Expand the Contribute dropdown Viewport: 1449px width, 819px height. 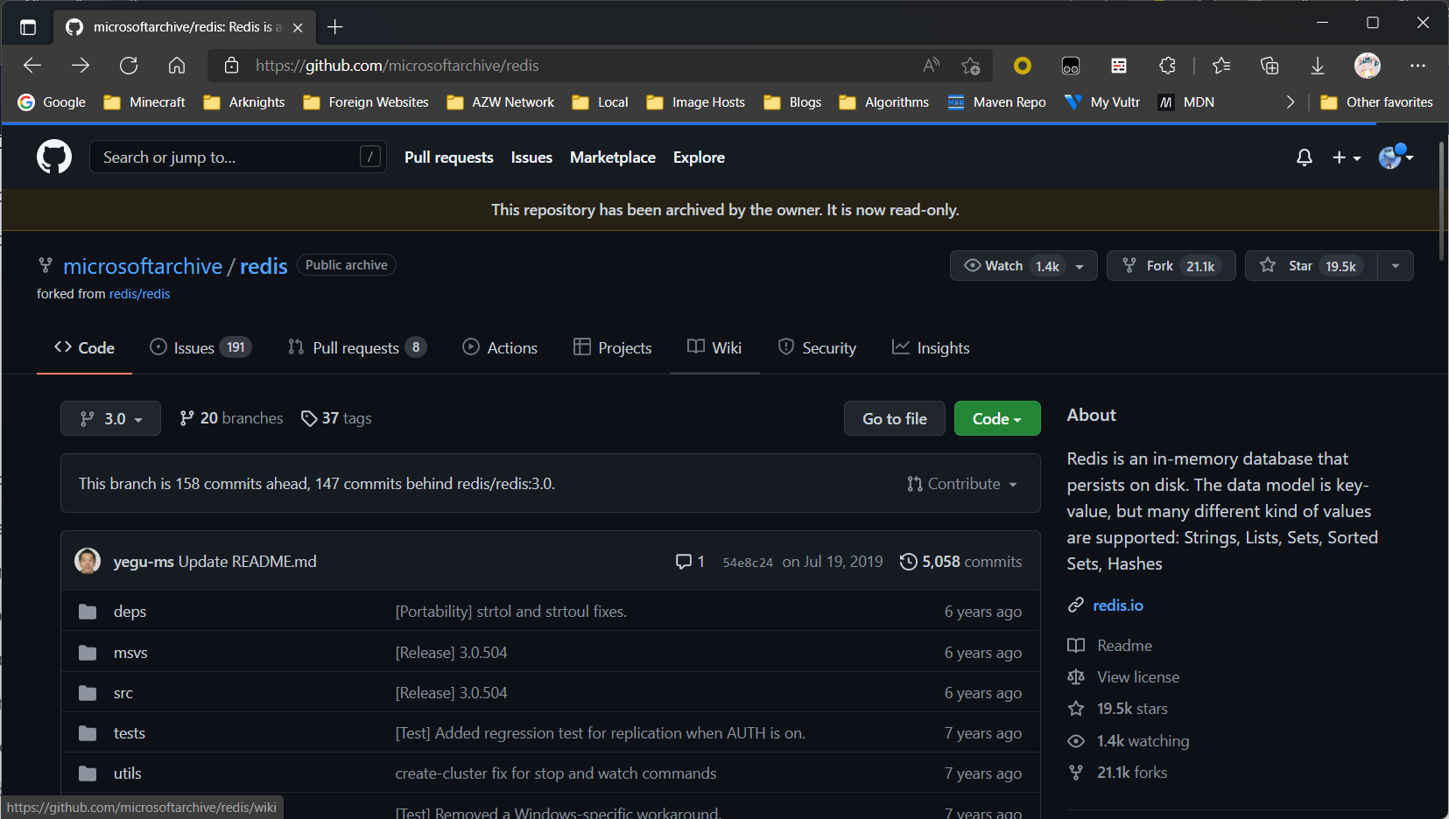962,484
